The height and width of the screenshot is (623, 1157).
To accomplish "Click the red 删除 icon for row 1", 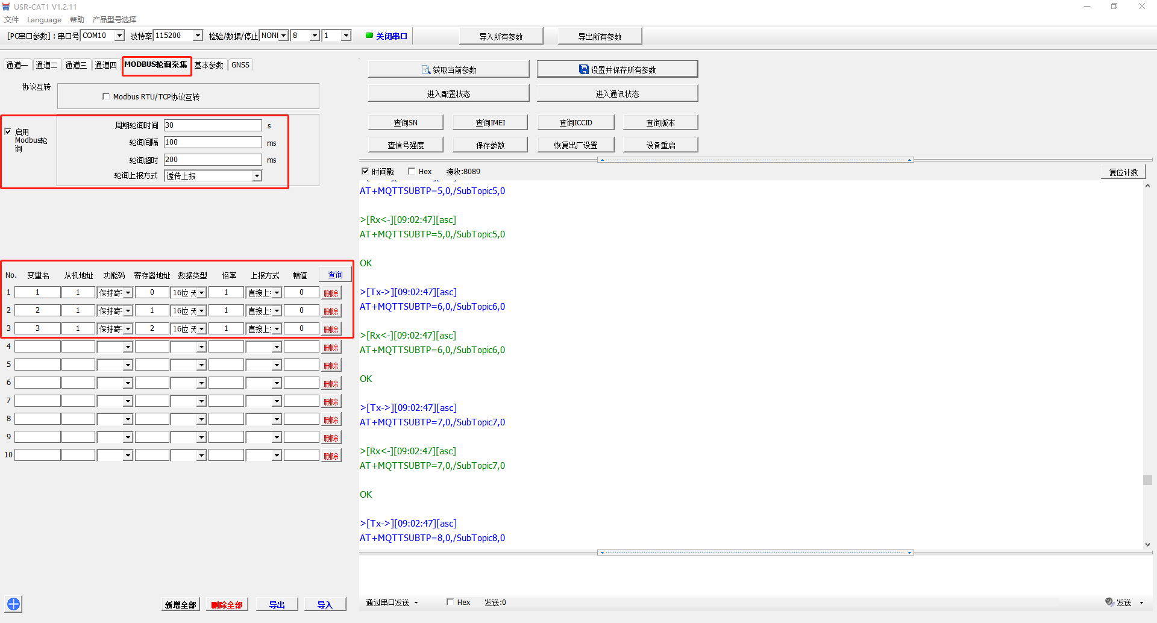I will point(331,293).
